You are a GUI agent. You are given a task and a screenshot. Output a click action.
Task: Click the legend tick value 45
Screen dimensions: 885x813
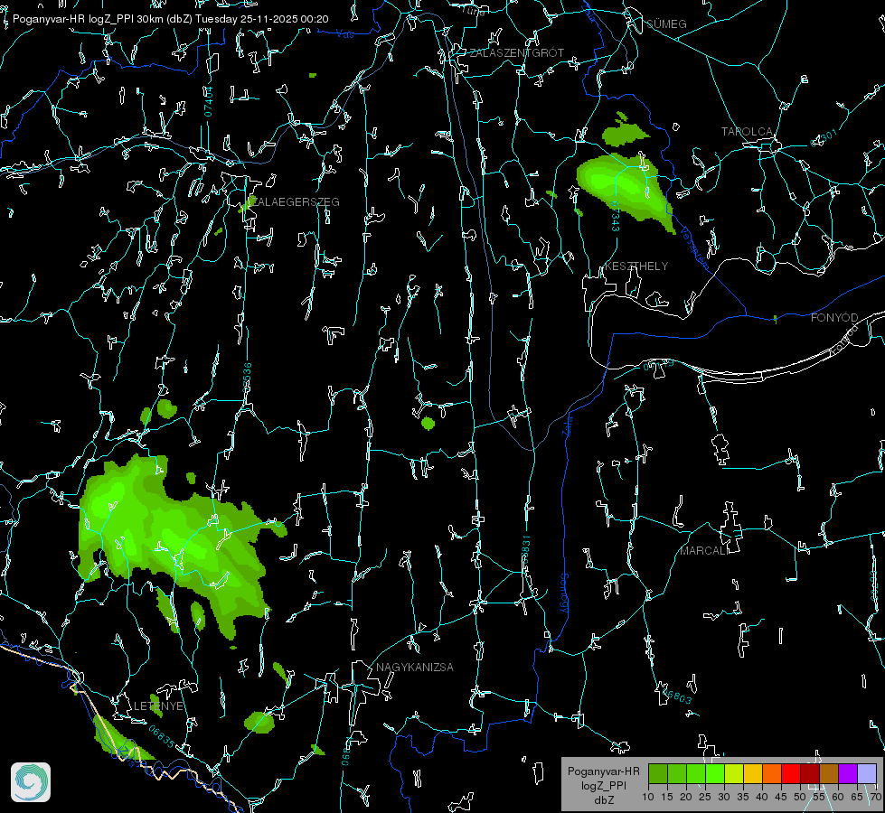point(780,797)
